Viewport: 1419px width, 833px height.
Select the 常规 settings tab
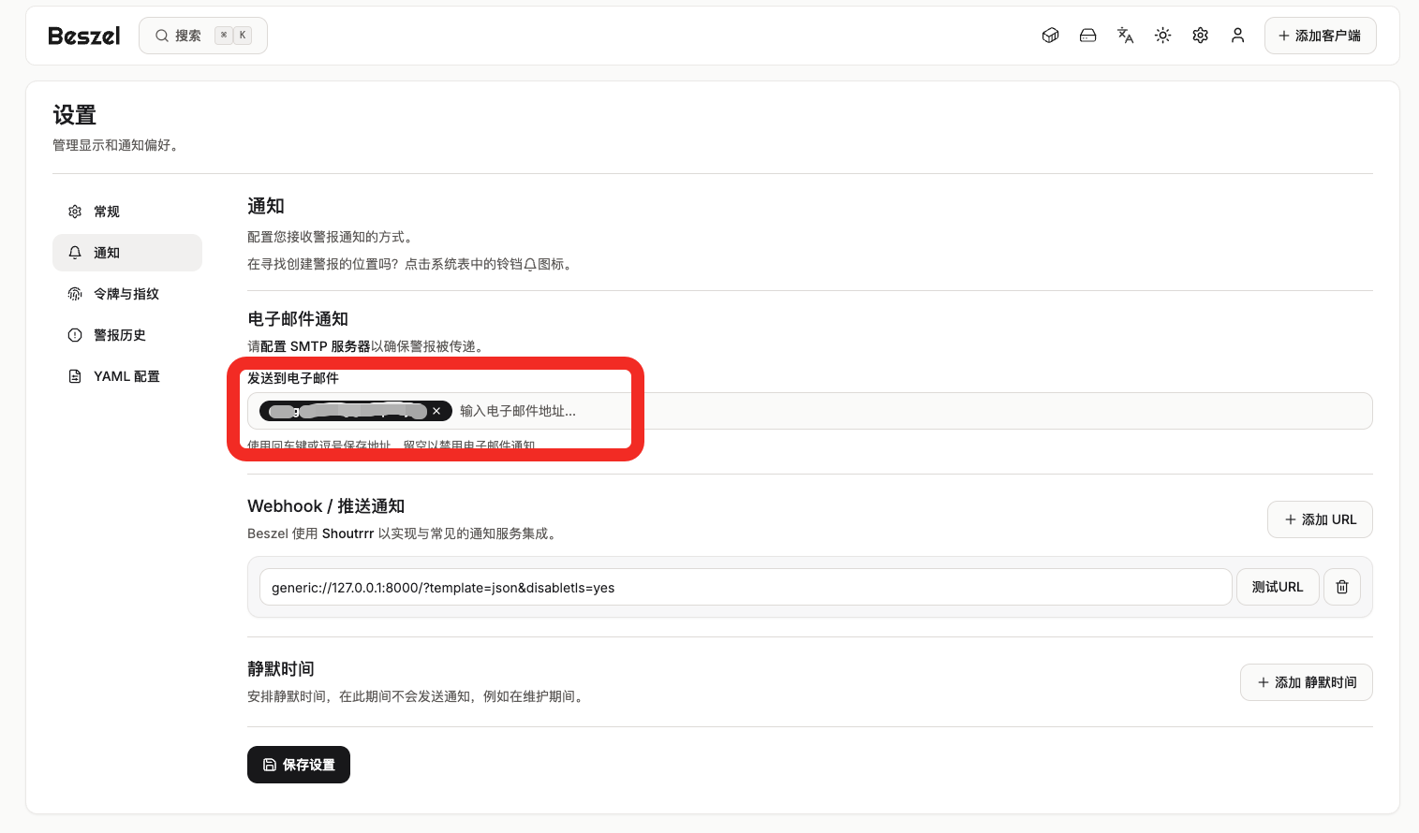click(107, 212)
